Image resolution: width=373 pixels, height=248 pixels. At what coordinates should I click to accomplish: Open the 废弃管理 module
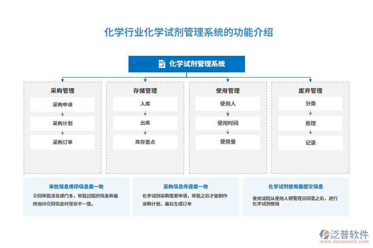click(311, 91)
